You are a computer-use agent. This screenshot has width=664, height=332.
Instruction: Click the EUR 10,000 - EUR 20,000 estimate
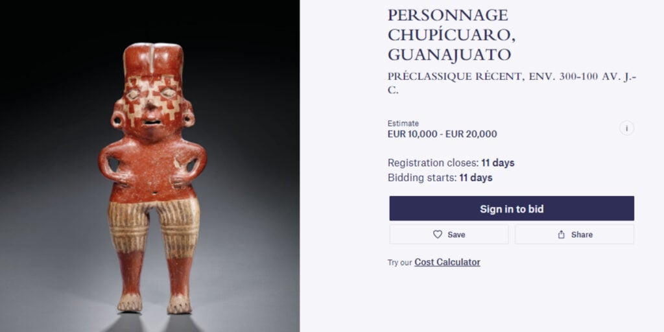[x=442, y=134]
